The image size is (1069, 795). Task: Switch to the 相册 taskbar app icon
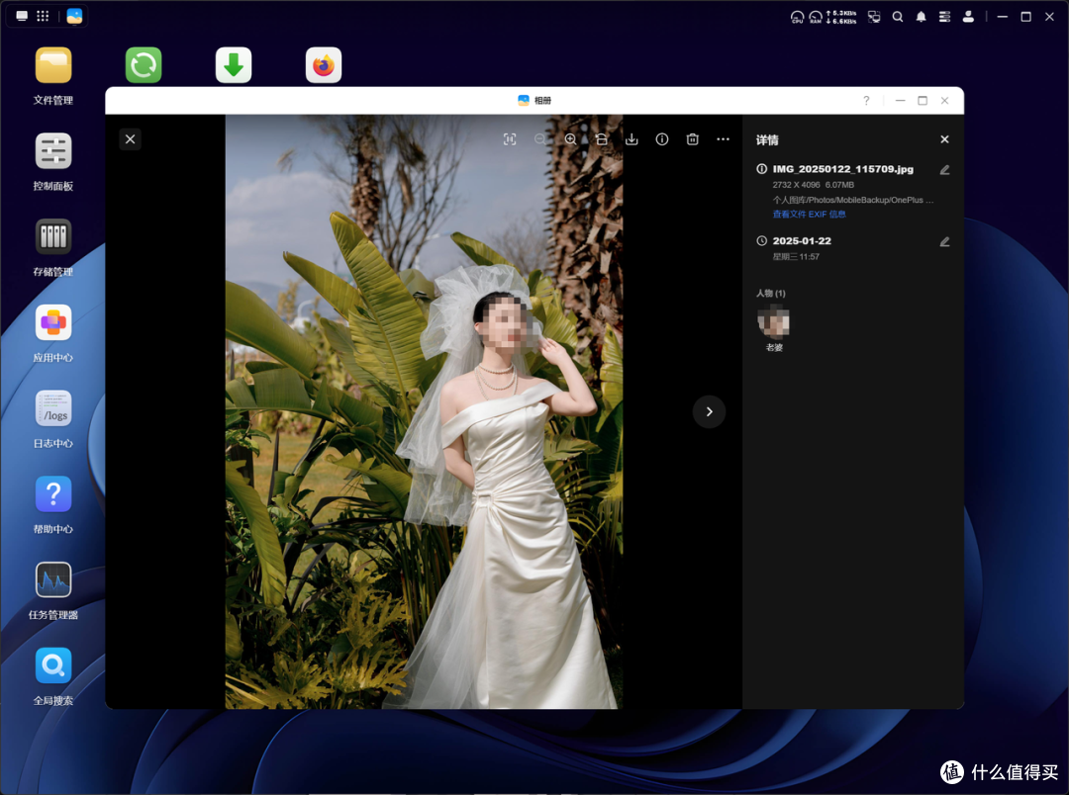[74, 16]
